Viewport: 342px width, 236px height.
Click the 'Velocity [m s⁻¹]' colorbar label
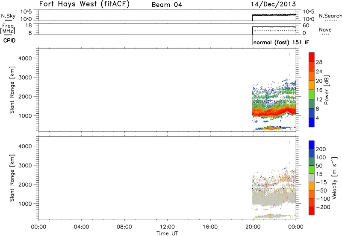coord(334,178)
